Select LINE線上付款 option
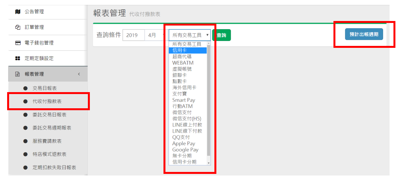 [187, 125]
